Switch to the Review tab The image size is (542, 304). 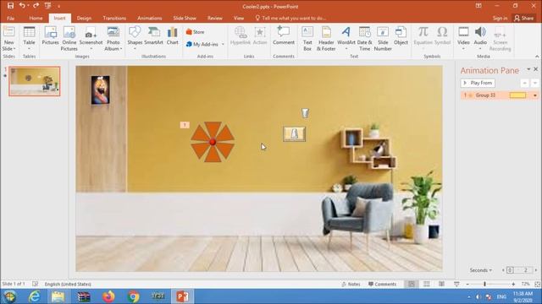[x=214, y=18]
